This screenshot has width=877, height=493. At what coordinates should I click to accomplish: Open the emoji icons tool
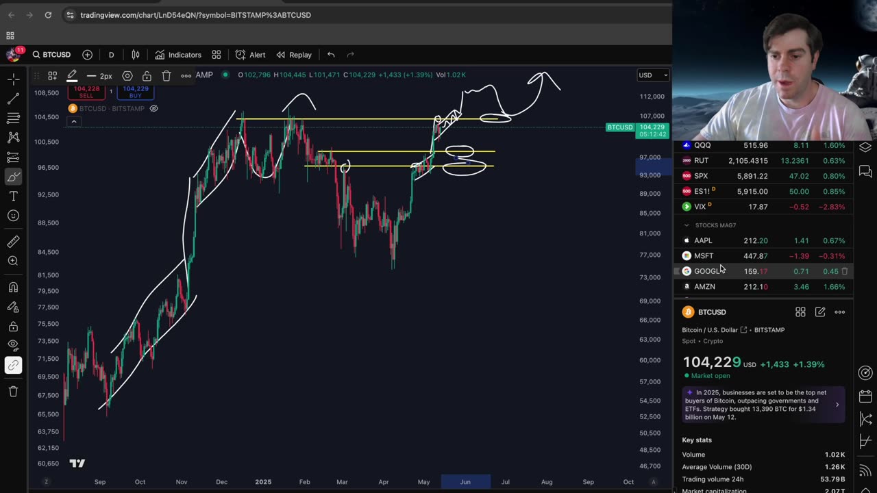pyautogui.click(x=13, y=216)
